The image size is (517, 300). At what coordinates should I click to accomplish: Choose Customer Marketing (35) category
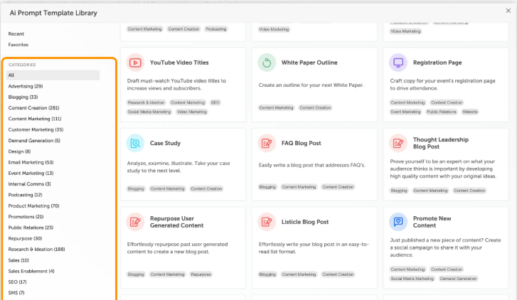coord(36,129)
